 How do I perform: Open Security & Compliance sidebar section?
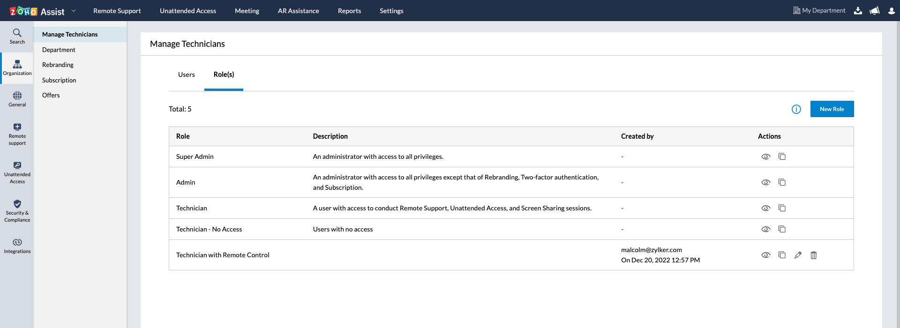(17, 210)
